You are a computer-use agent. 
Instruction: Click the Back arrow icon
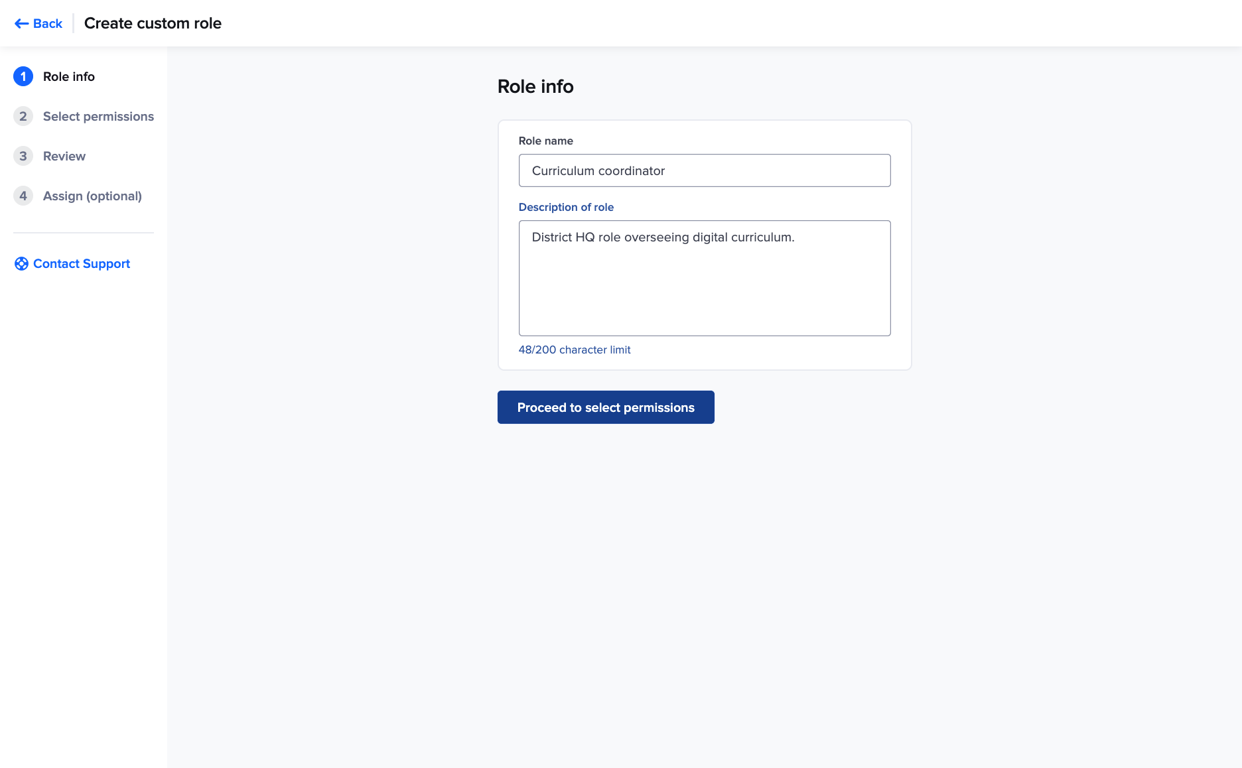(21, 24)
